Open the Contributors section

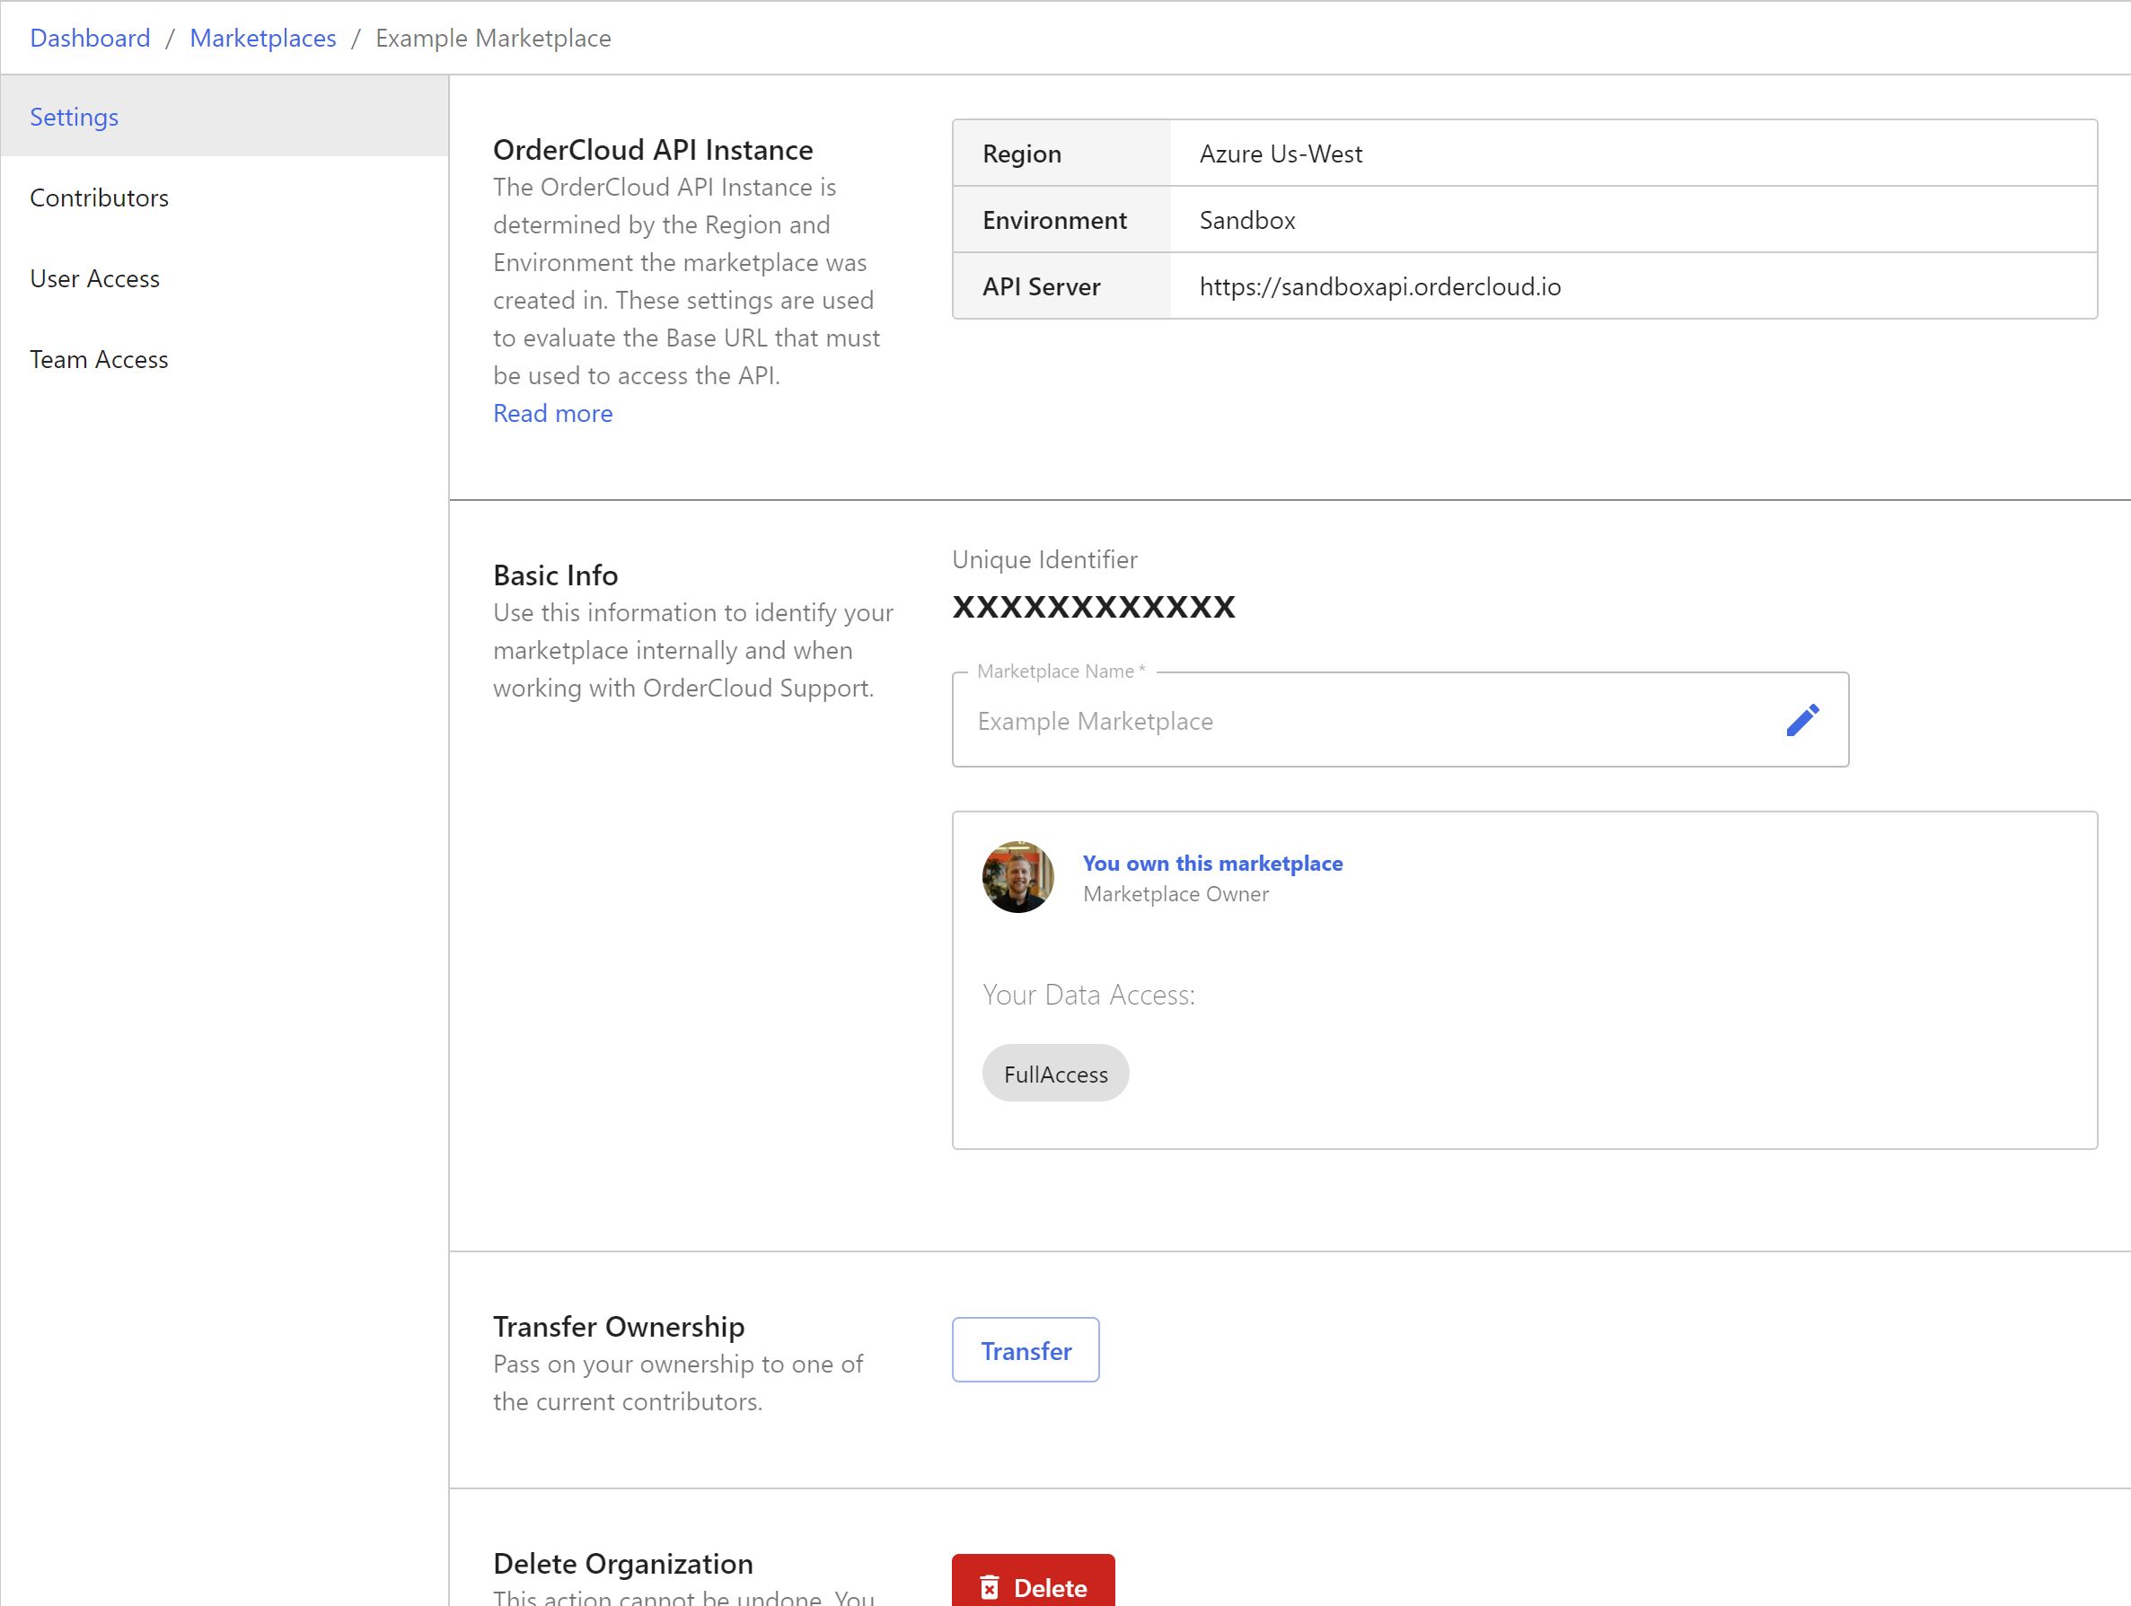(99, 197)
